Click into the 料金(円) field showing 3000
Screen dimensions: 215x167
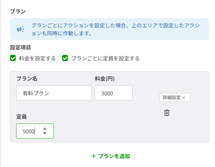[113, 93]
